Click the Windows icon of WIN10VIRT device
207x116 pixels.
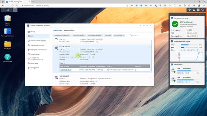click(56, 77)
